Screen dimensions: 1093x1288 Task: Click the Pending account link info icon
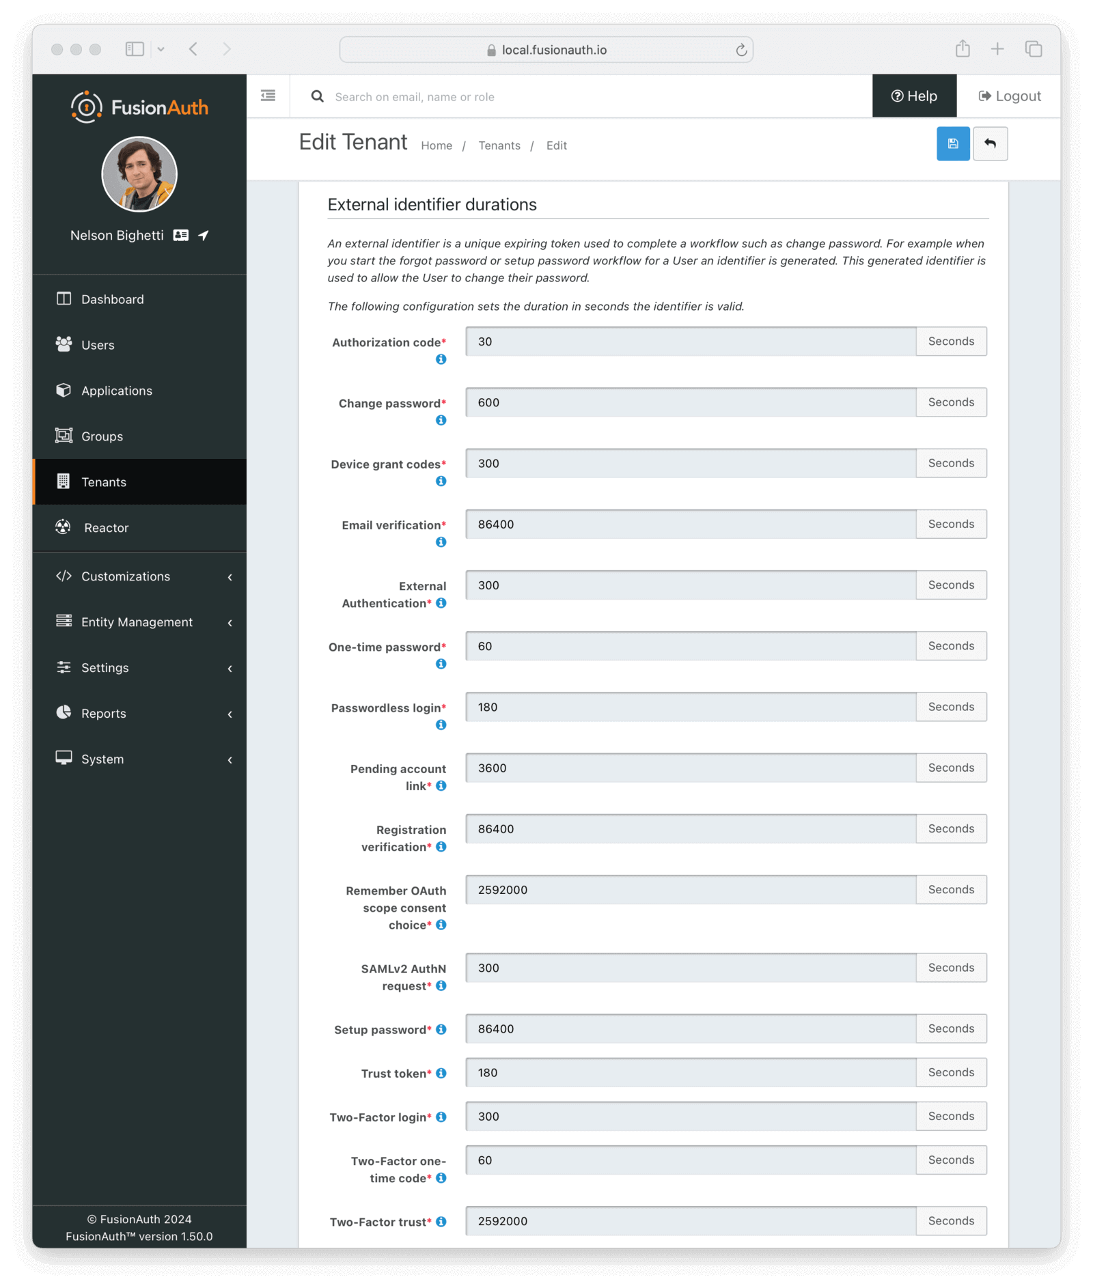click(441, 785)
